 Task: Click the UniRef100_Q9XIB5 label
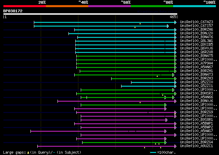[196, 45]
